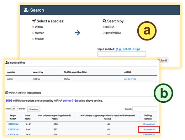The width and height of the screenshot is (185, 140).
Task: Click the table Search input field
Action: coord(145,109)
